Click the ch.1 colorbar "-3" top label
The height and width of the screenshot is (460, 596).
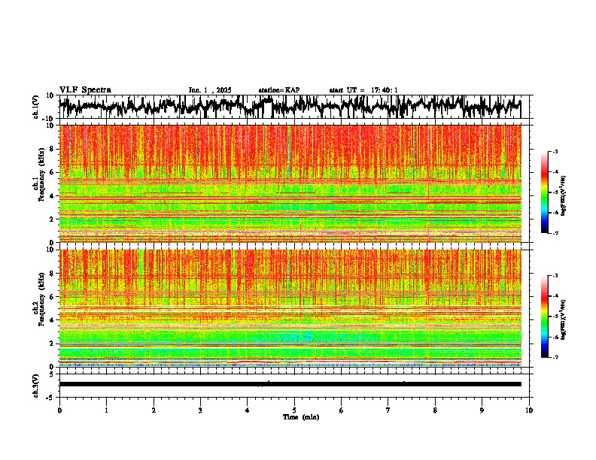pyautogui.click(x=555, y=151)
